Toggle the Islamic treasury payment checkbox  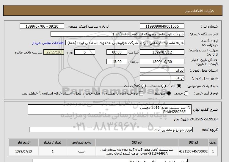(141, 94)
